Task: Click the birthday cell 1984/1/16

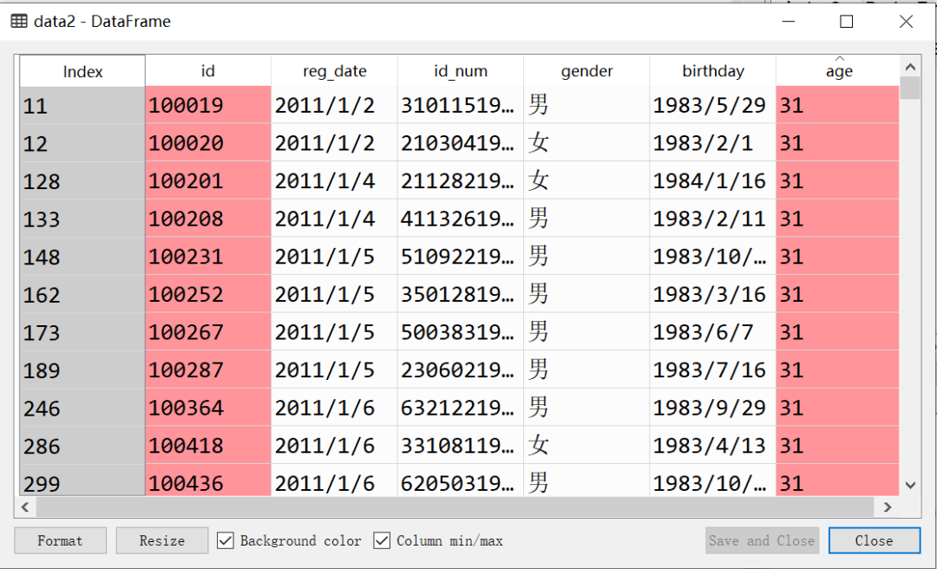Action: coord(712,180)
